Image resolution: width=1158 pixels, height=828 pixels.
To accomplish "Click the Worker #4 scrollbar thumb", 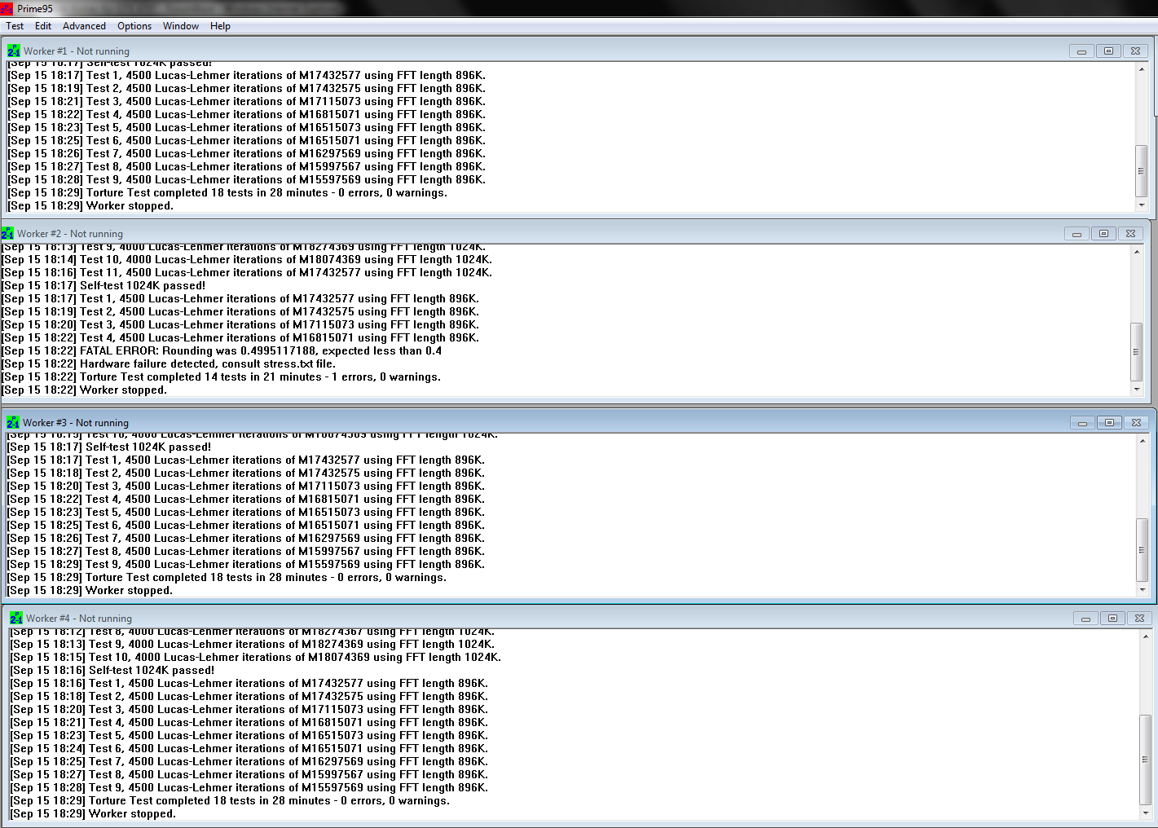I will [1146, 760].
